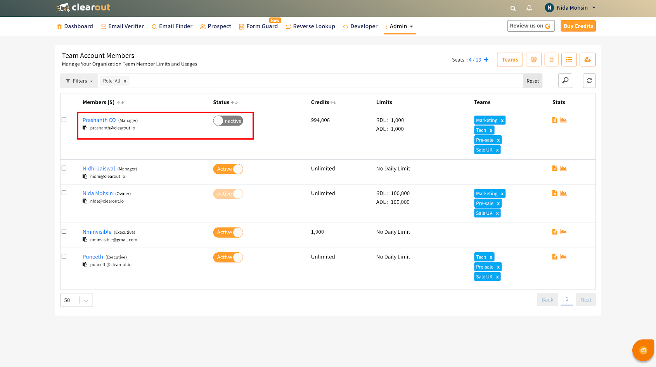Click the search magnifier below Reset
Image resolution: width=656 pixels, height=367 pixels.
coord(565,81)
